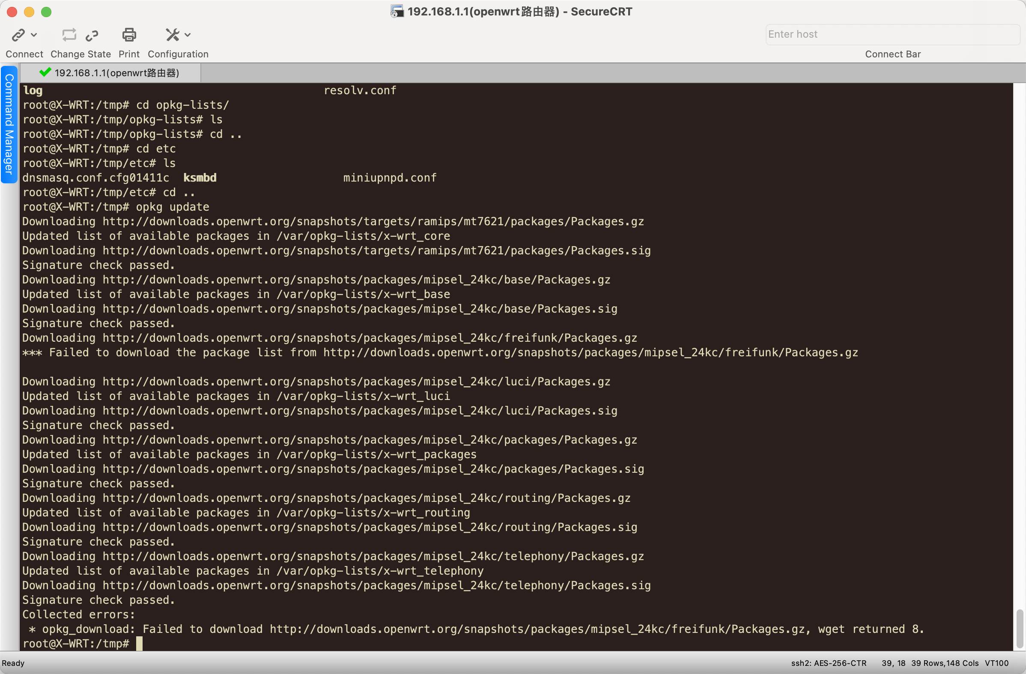Click the terminal cursor at last prompt
Image resolution: width=1026 pixels, height=674 pixels.
point(139,644)
